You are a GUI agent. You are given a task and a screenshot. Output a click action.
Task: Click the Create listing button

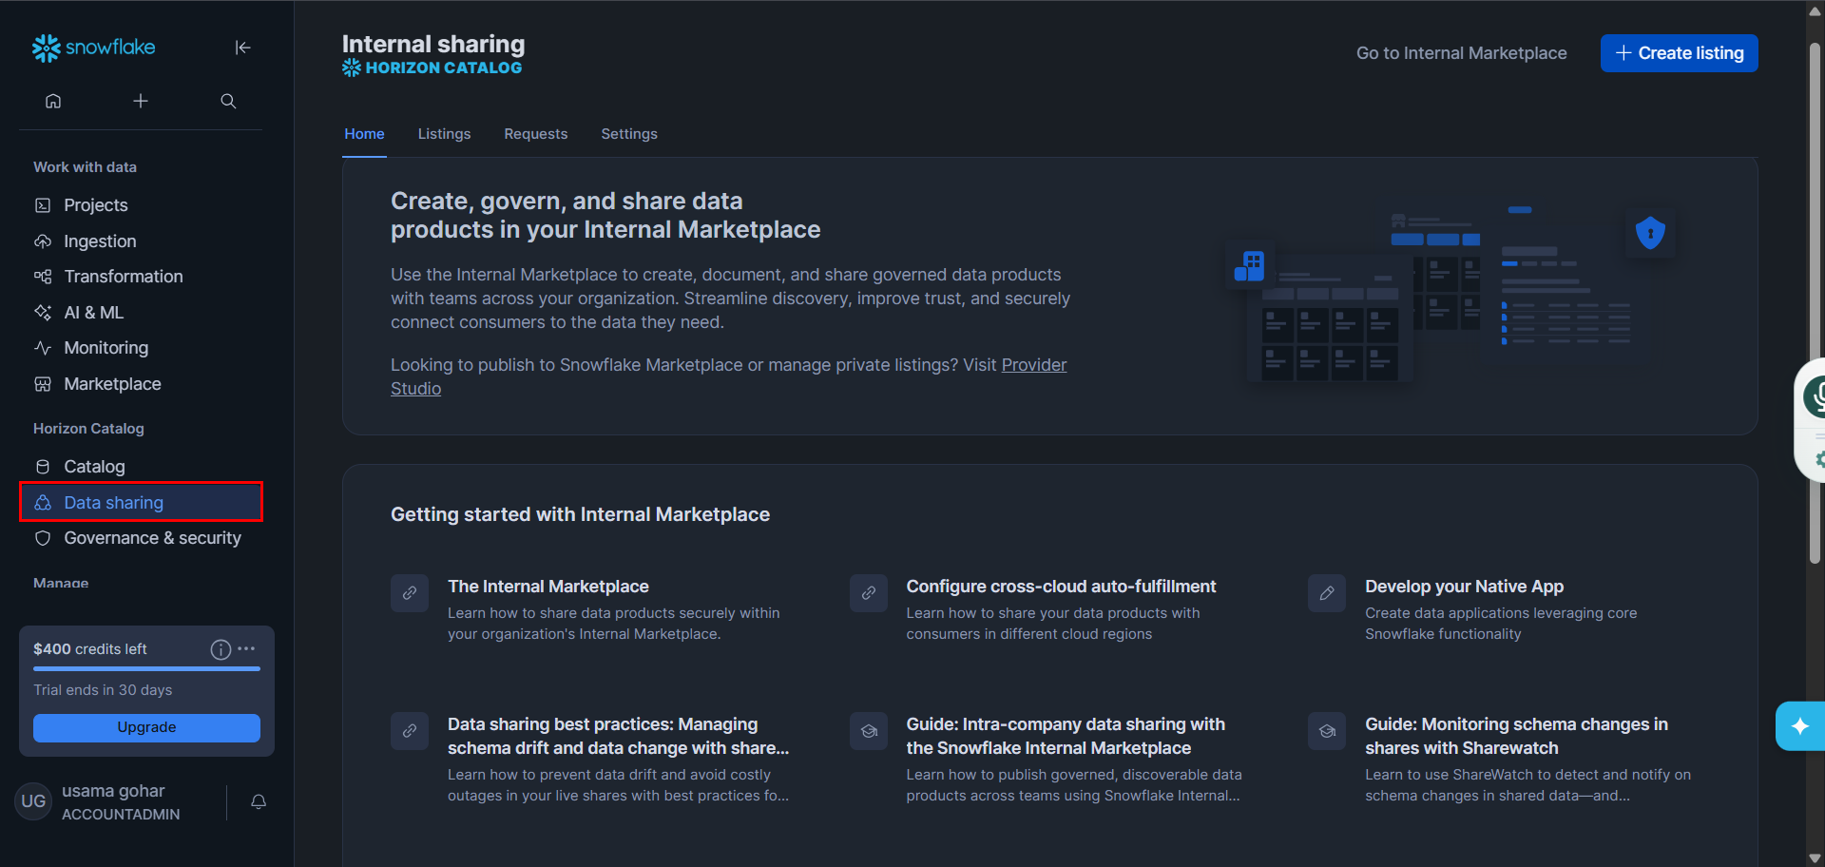1679,53
